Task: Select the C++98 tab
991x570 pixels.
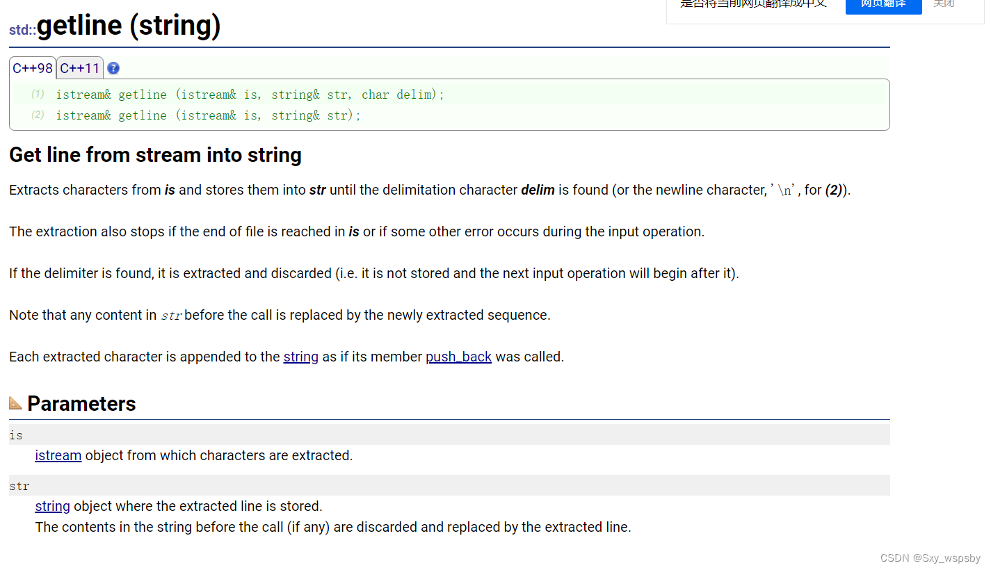Action: coord(32,67)
